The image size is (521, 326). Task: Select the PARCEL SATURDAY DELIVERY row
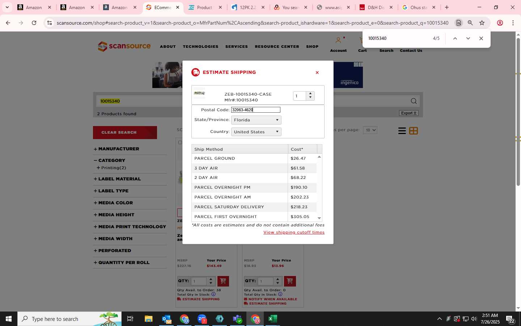(x=254, y=207)
